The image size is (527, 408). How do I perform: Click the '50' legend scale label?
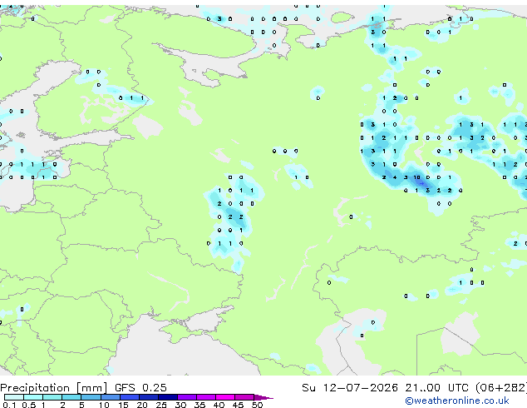[x=258, y=405]
